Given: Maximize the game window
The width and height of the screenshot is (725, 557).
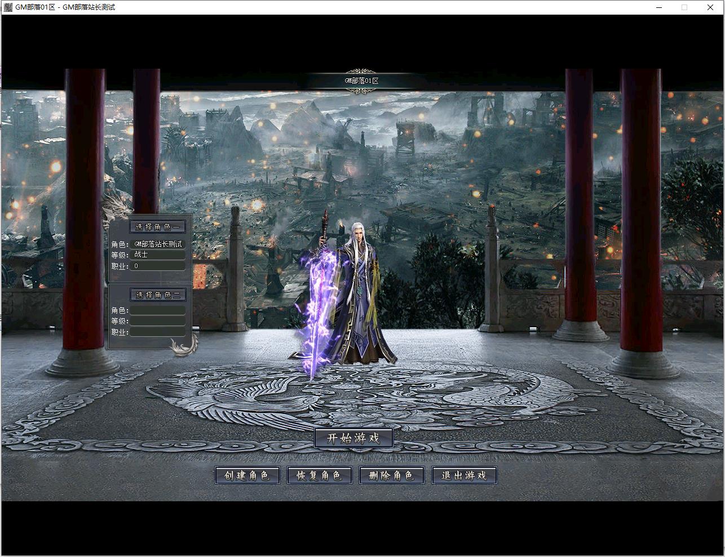Looking at the screenshot, I should 684,7.
